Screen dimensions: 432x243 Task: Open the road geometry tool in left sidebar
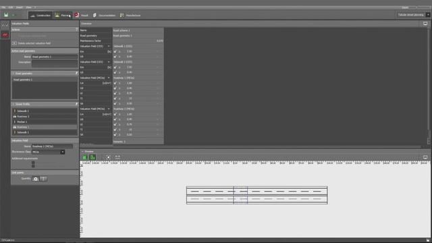5,25
